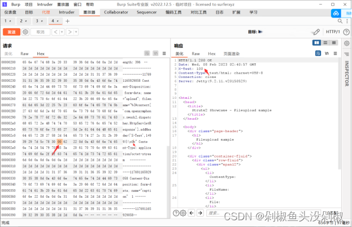Toggle response word wrap icon

[318, 53]
